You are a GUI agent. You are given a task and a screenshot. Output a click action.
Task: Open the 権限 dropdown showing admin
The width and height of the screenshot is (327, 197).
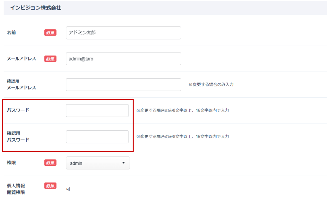[97, 163]
